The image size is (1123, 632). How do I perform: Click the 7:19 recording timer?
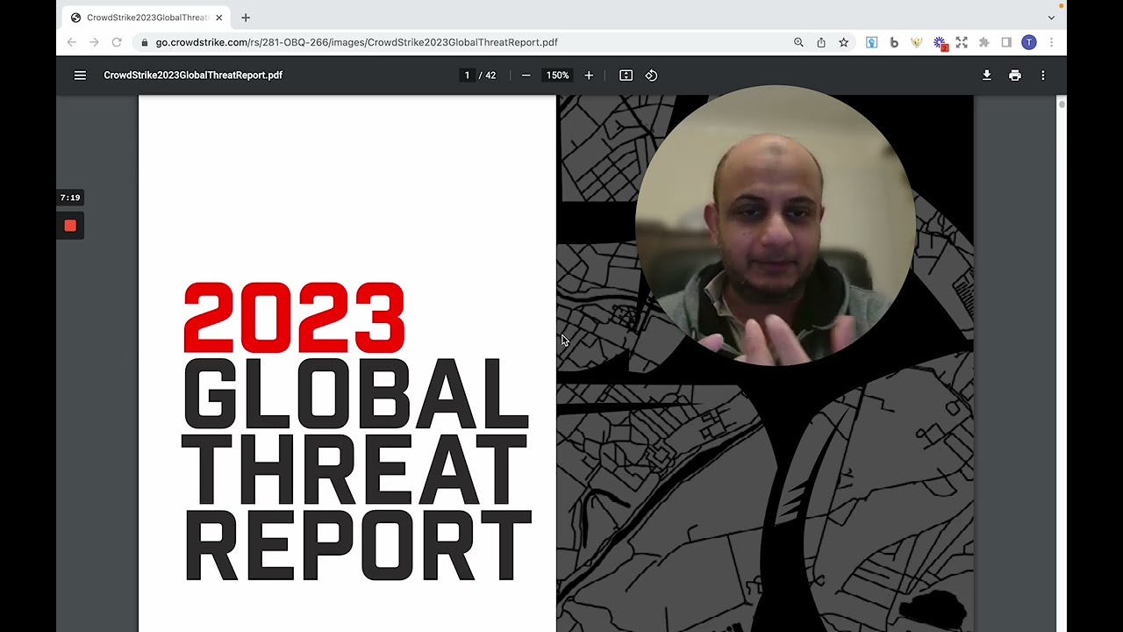pos(70,197)
